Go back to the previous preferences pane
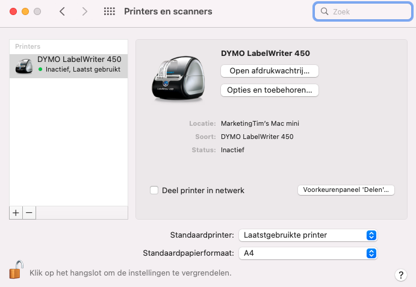Screen dimensions: 416x287 pyautogui.click(x=63, y=11)
